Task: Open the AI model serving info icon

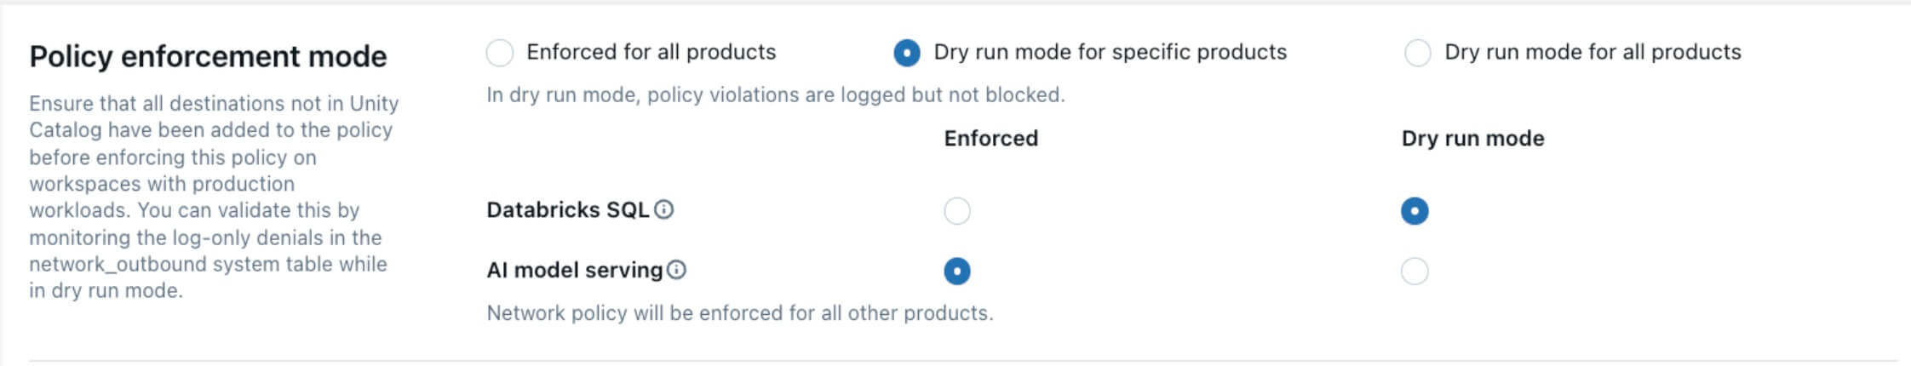Action: pyautogui.click(x=676, y=270)
